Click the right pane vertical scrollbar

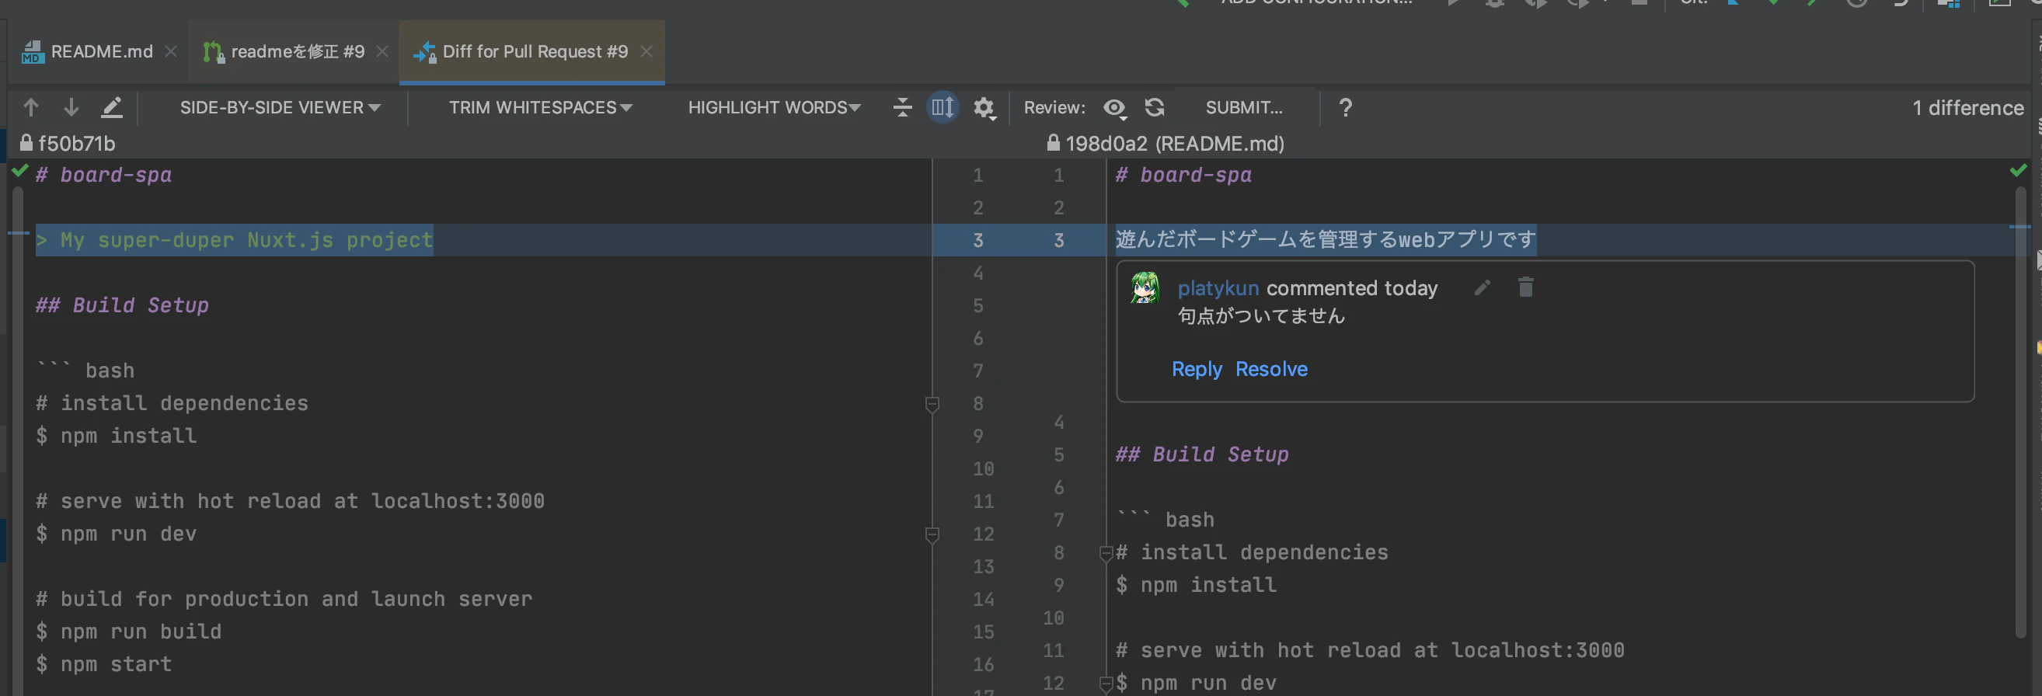tap(2020, 412)
